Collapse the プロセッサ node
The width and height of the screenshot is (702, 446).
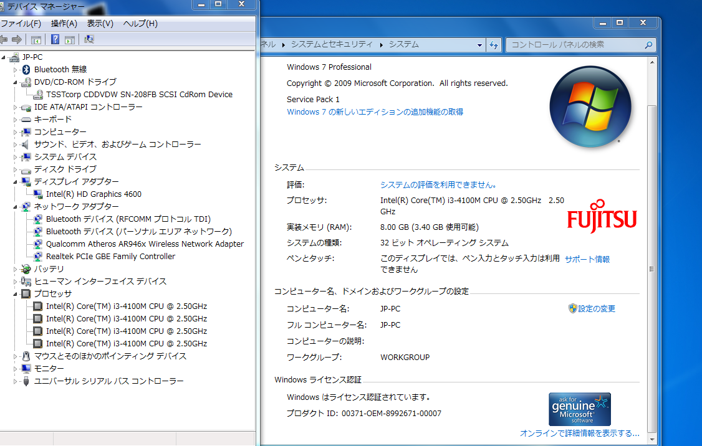[15, 295]
